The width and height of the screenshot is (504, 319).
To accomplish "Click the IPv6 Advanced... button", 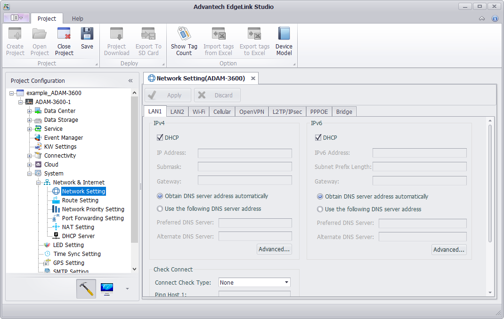I will coord(449,249).
